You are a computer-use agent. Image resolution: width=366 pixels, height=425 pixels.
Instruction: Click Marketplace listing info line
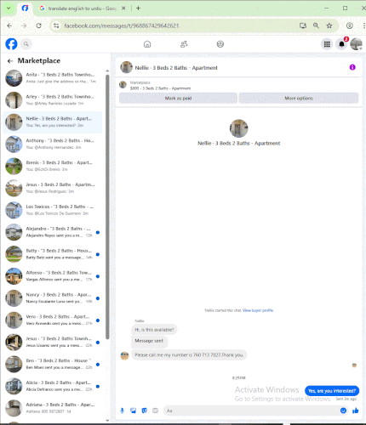[161, 88]
